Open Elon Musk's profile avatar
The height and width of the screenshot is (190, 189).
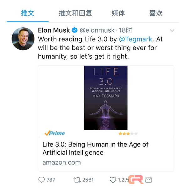click(x=23, y=39)
